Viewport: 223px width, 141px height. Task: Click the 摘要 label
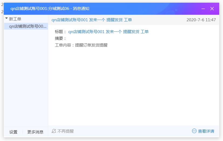tap(60, 38)
